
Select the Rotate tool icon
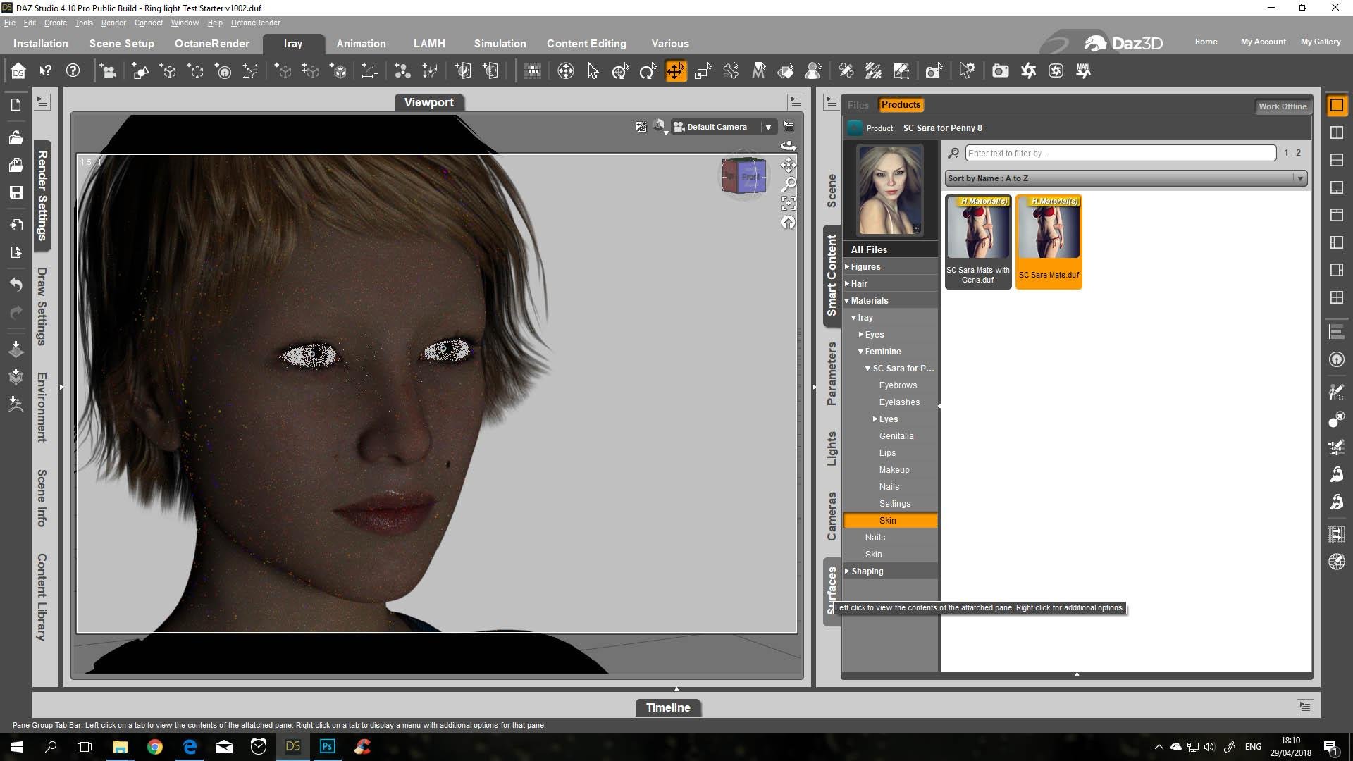(647, 71)
